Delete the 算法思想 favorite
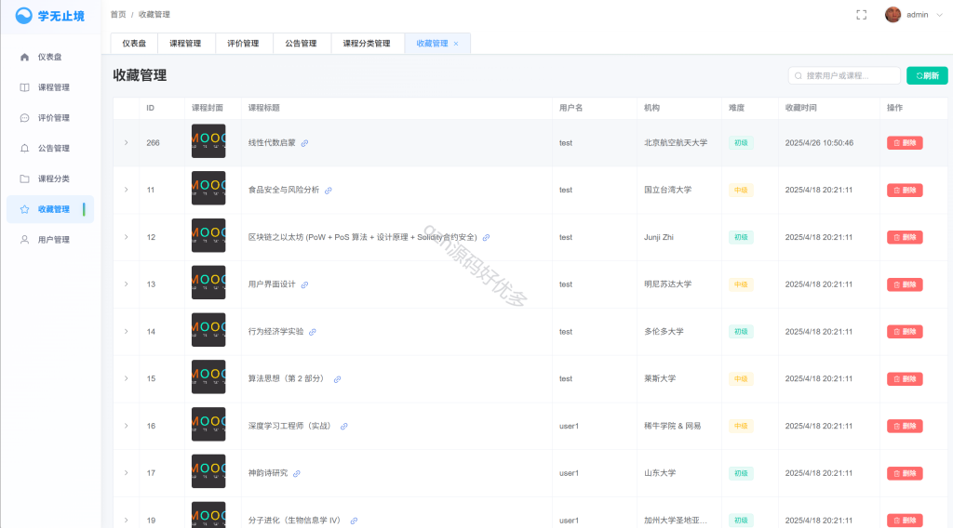The image size is (953, 528). (x=905, y=379)
